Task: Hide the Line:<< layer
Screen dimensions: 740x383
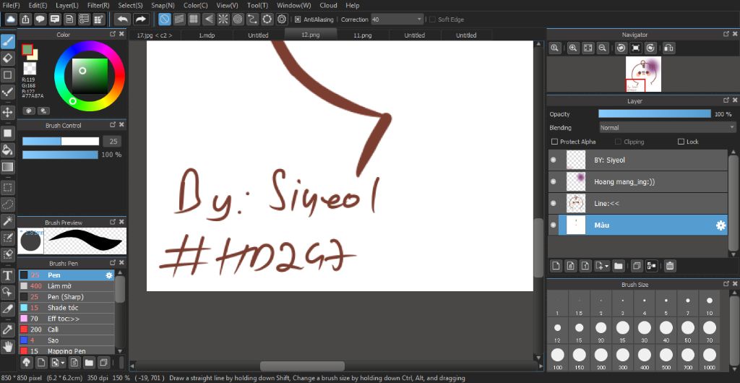Action: pos(553,203)
